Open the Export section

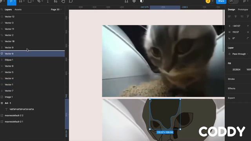point(231,98)
